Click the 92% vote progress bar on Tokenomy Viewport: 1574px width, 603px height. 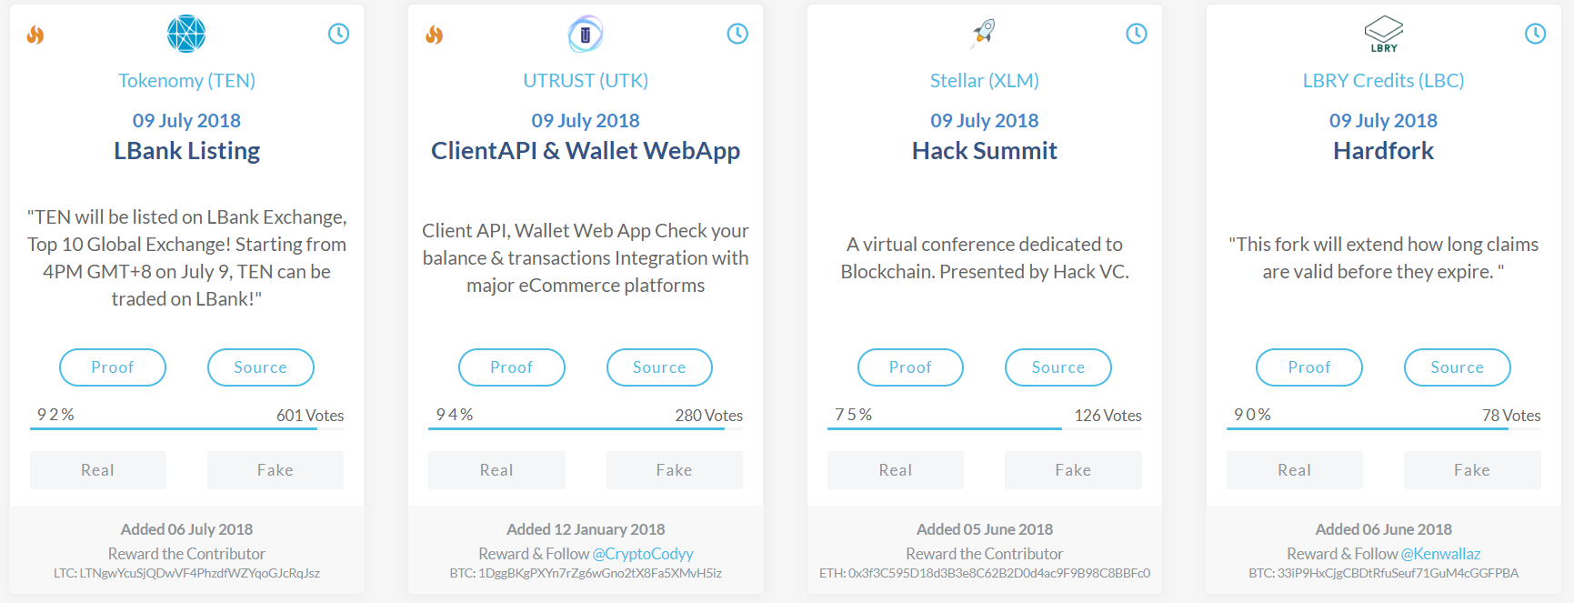click(174, 428)
